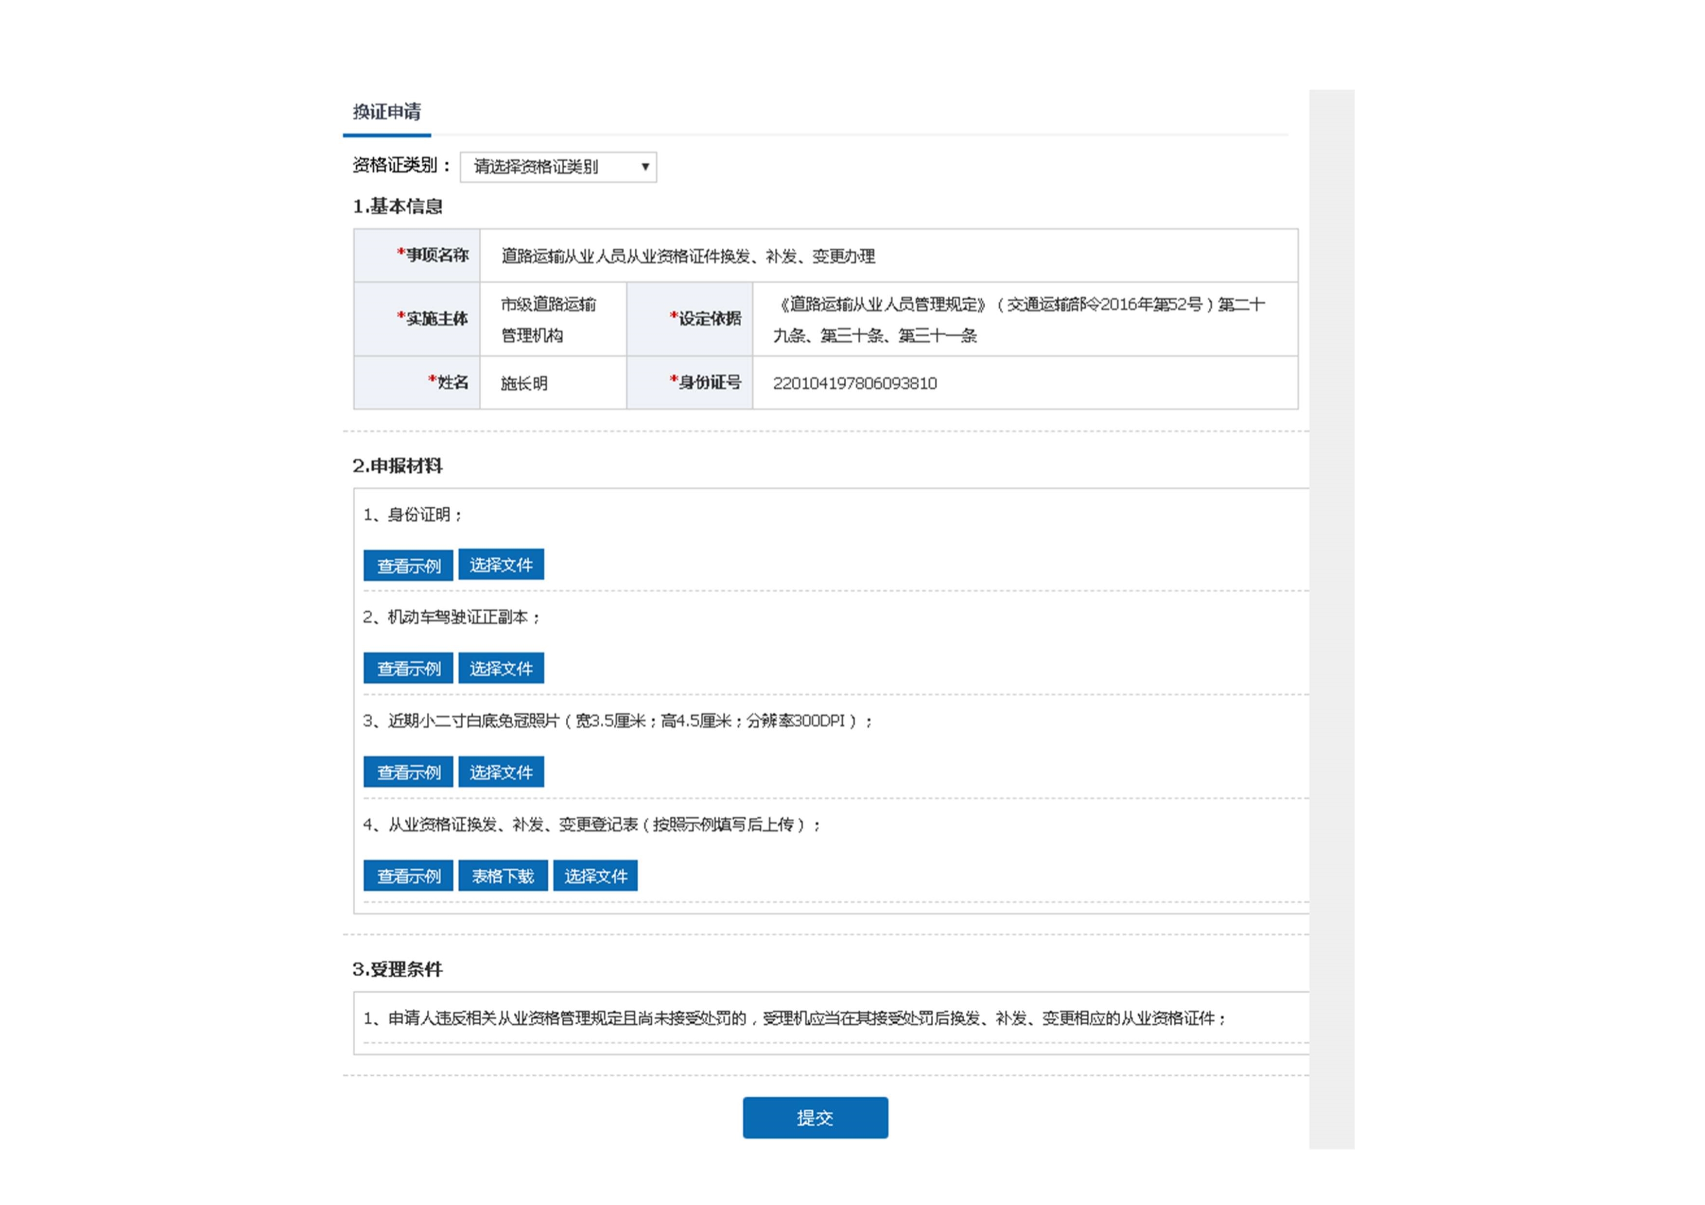The width and height of the screenshot is (1705, 1205).
Task: Click the 市级道路运输管理机构 cell
Action: tap(548, 319)
